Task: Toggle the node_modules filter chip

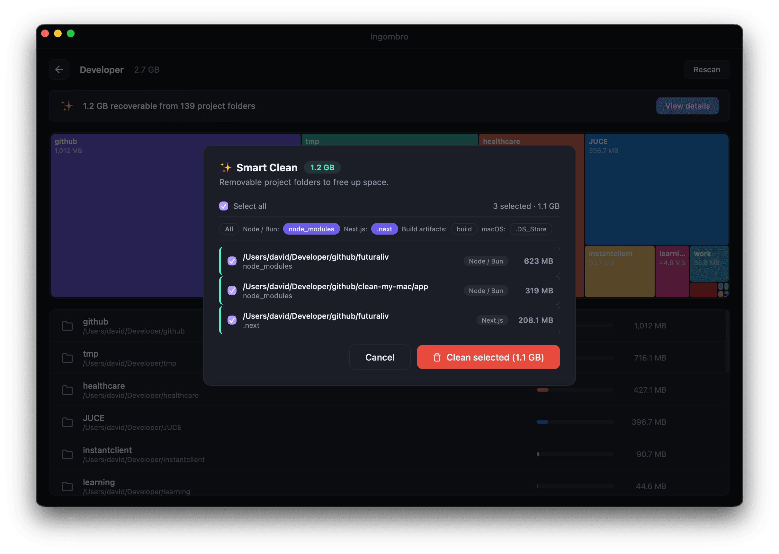Action: (x=311, y=229)
